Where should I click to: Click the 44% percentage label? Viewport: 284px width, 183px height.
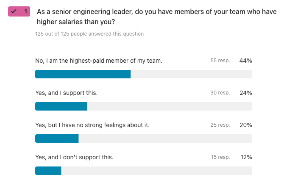click(246, 61)
